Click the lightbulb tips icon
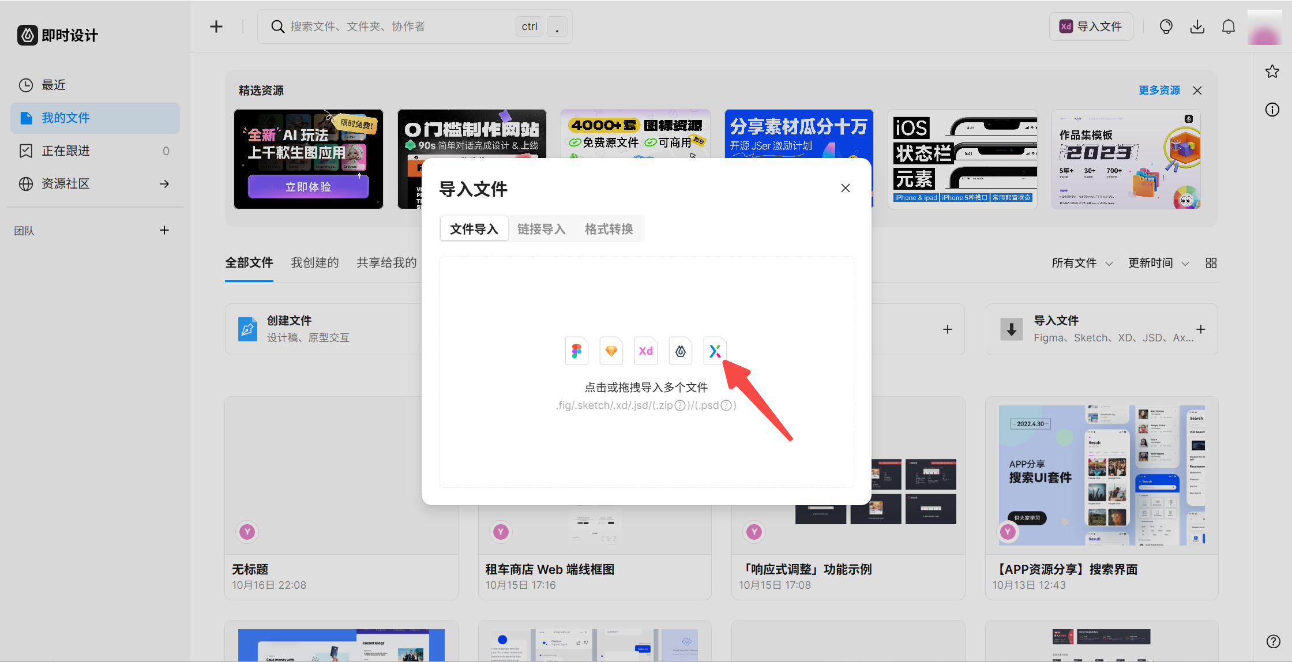This screenshot has width=1292, height=662. (1166, 26)
